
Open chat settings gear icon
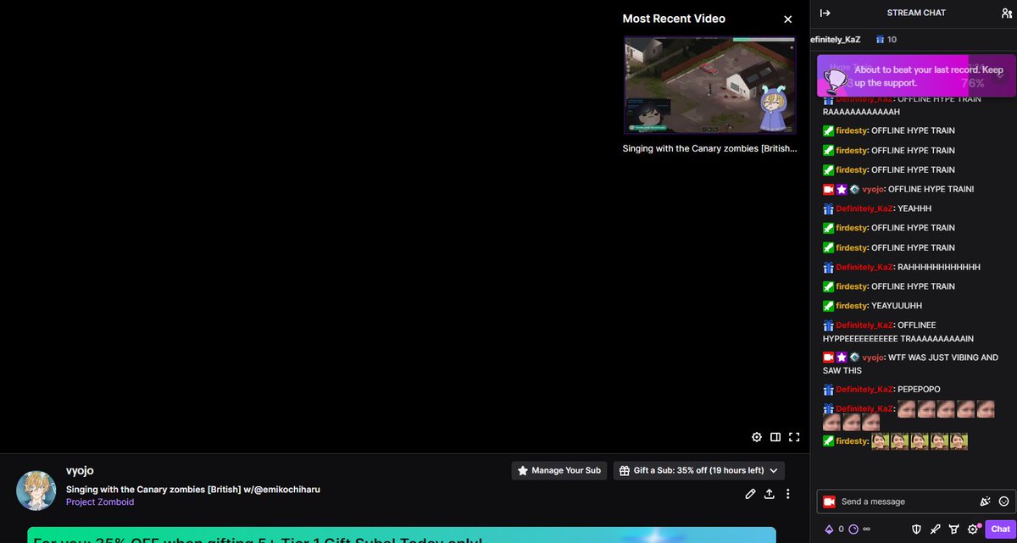click(973, 529)
